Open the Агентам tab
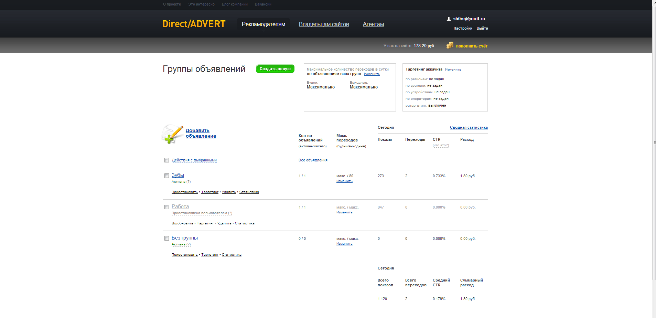The image size is (656, 318). [373, 24]
